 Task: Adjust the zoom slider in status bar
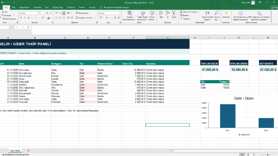click(268, 155)
